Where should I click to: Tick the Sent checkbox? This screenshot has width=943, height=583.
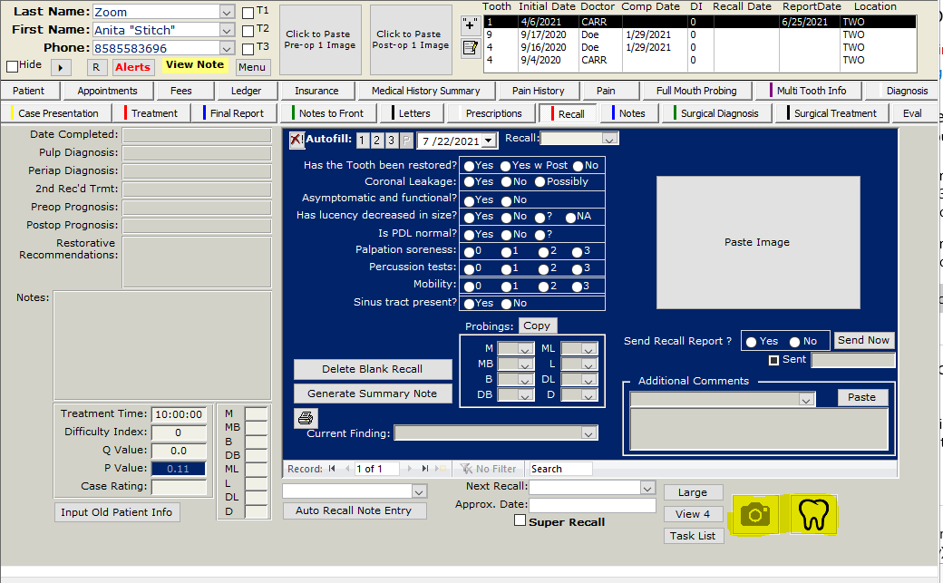[x=773, y=360]
